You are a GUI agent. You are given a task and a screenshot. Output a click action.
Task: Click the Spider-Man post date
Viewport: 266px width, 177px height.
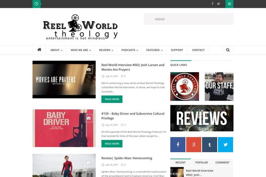pyautogui.click(x=112, y=165)
